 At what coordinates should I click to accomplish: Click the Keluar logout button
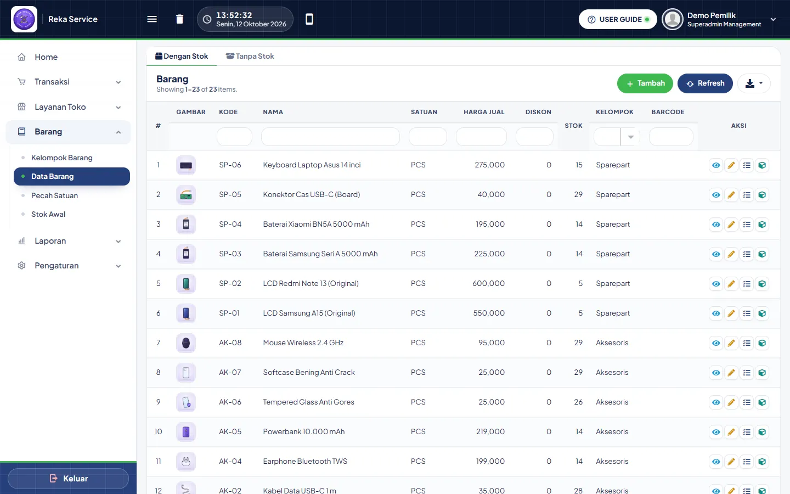[68, 479]
